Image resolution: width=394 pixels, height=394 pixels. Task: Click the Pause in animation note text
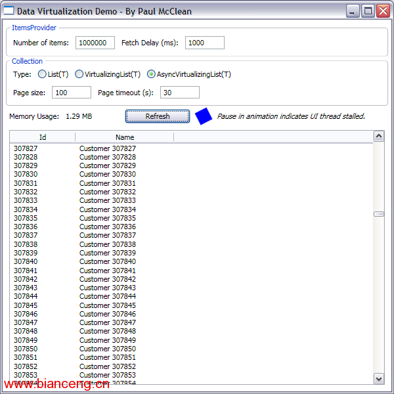(x=291, y=116)
